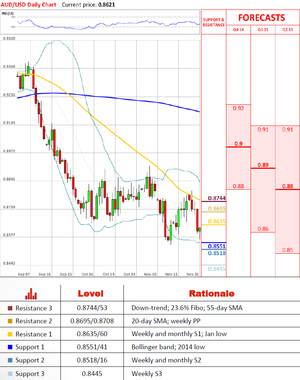300x380 pixels.
Task: Click the Resistance 3 row label
Action: [x=34, y=308]
